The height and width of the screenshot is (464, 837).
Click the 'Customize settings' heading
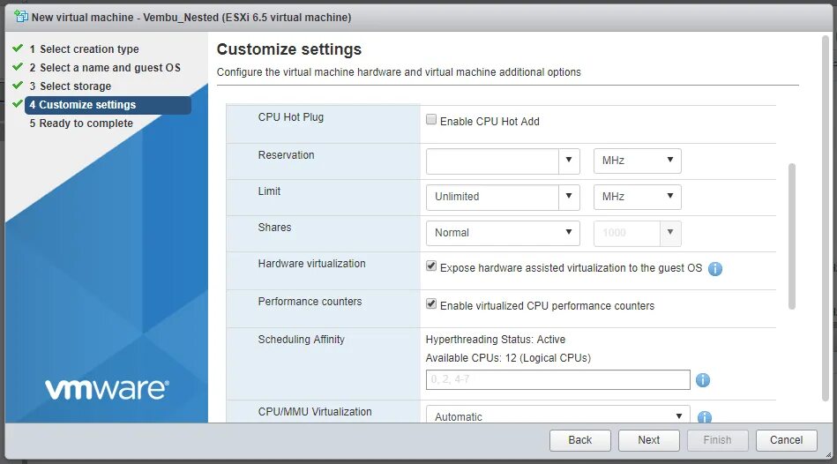pos(288,49)
